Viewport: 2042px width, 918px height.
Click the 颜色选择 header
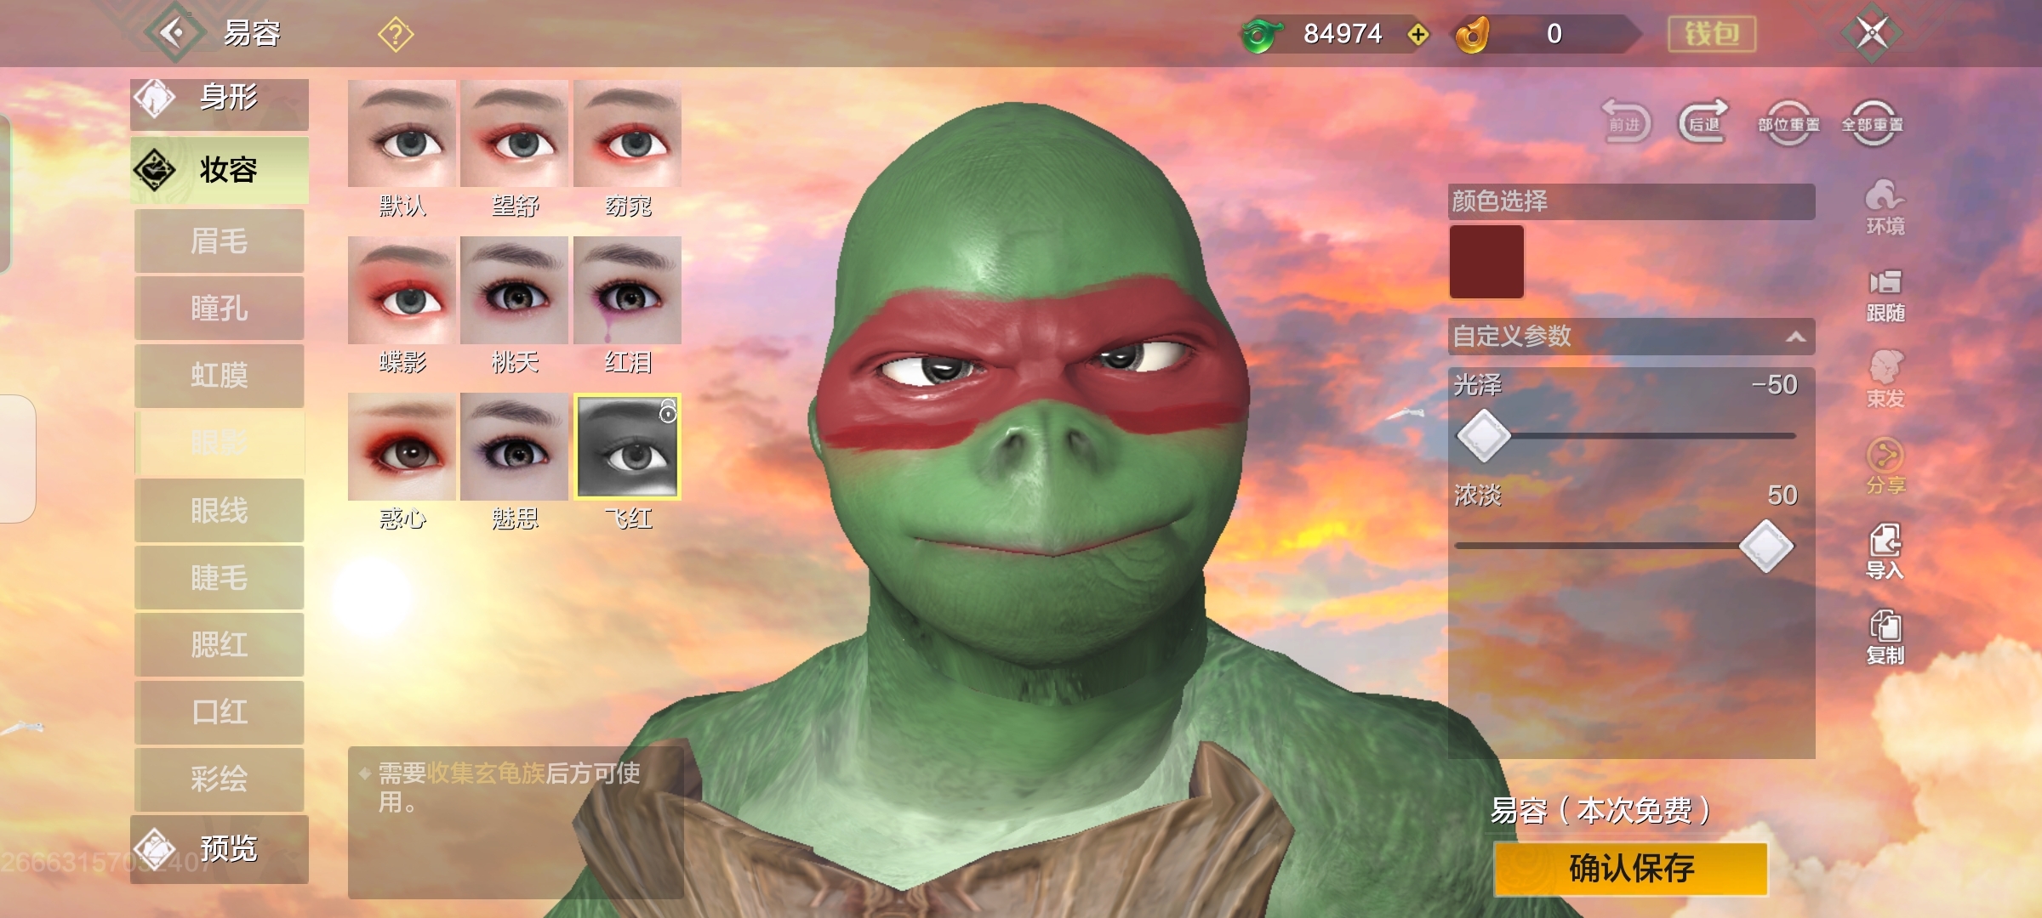(1631, 201)
